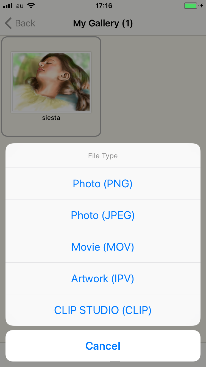Tap the cellular signal strength bars
206x367 pixels.
(x=8, y=6)
